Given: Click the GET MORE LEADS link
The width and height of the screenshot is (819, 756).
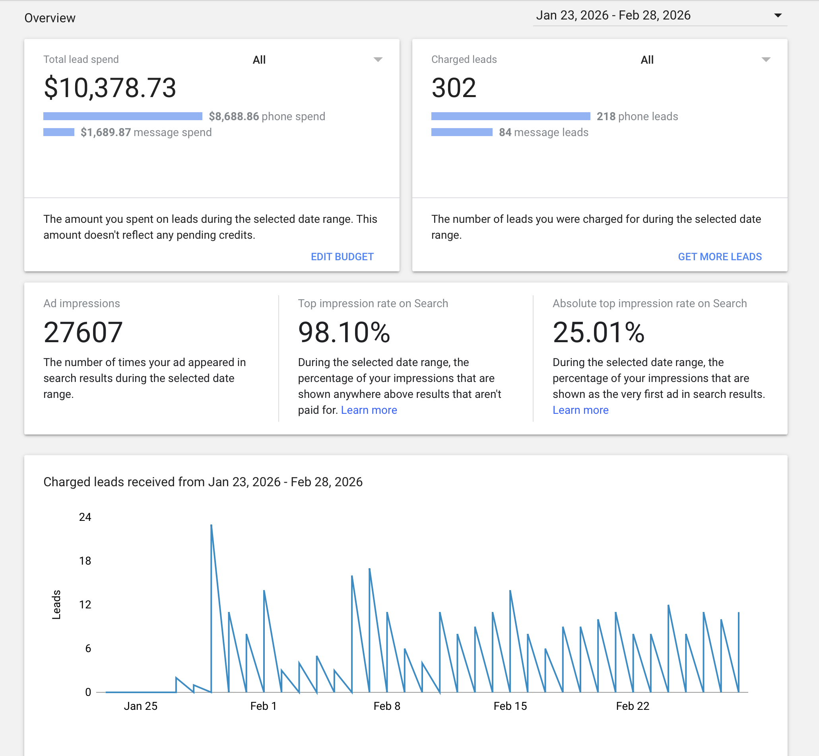Looking at the screenshot, I should coord(719,257).
